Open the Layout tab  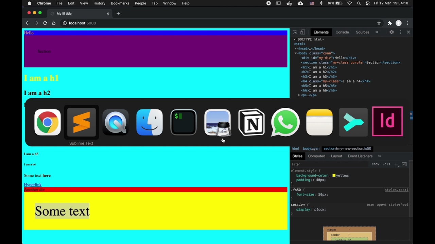(x=336, y=156)
